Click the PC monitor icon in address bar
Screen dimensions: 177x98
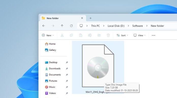pyautogui.click(x=81, y=26)
